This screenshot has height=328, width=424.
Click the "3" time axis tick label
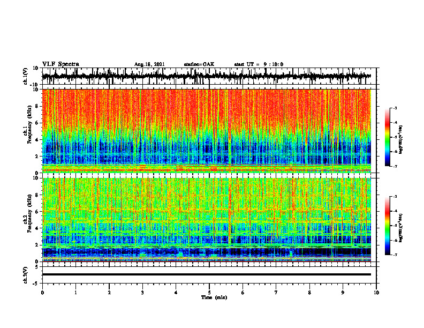tap(142, 293)
